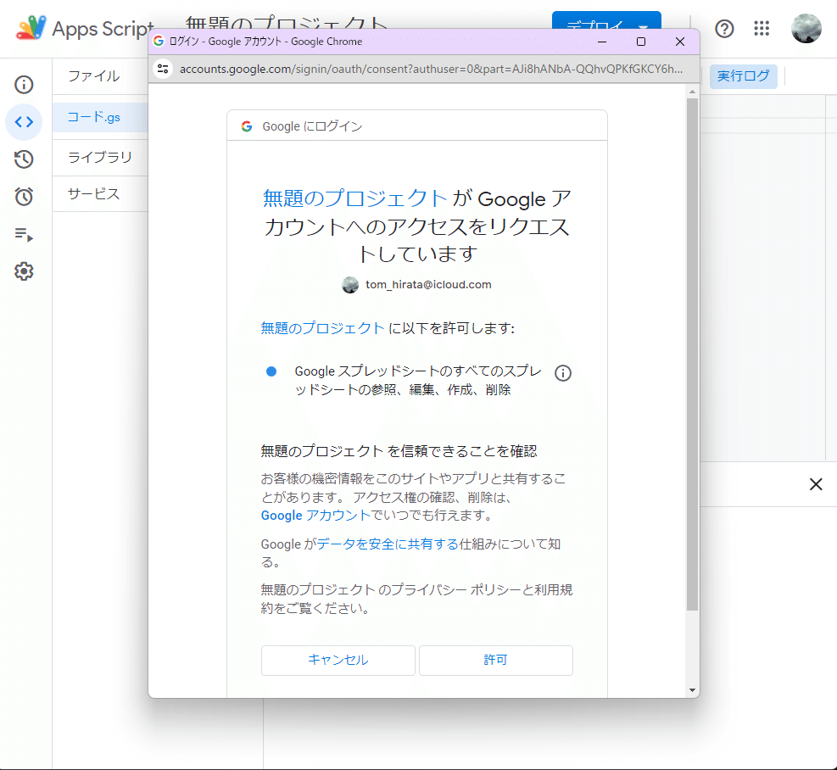
Task: Click the popup vertical scrollbar thumb
Action: click(692, 354)
